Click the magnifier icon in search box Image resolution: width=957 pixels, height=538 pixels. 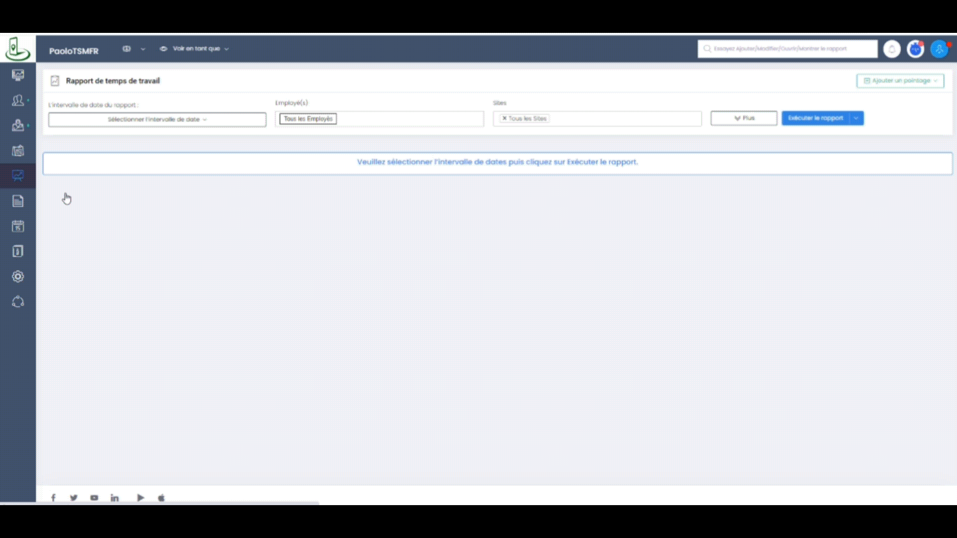tap(707, 49)
